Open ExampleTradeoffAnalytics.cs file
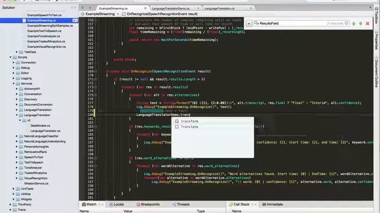Image resolution: width=380 pixels, height=213 pixels. (x=46, y=41)
